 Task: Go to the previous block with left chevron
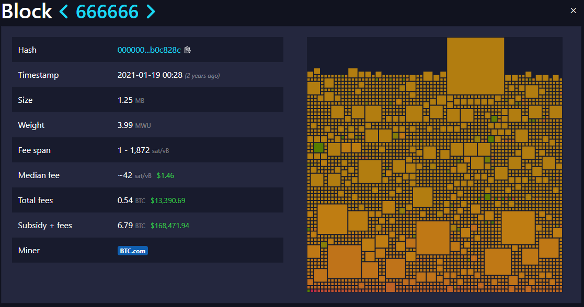tap(64, 11)
